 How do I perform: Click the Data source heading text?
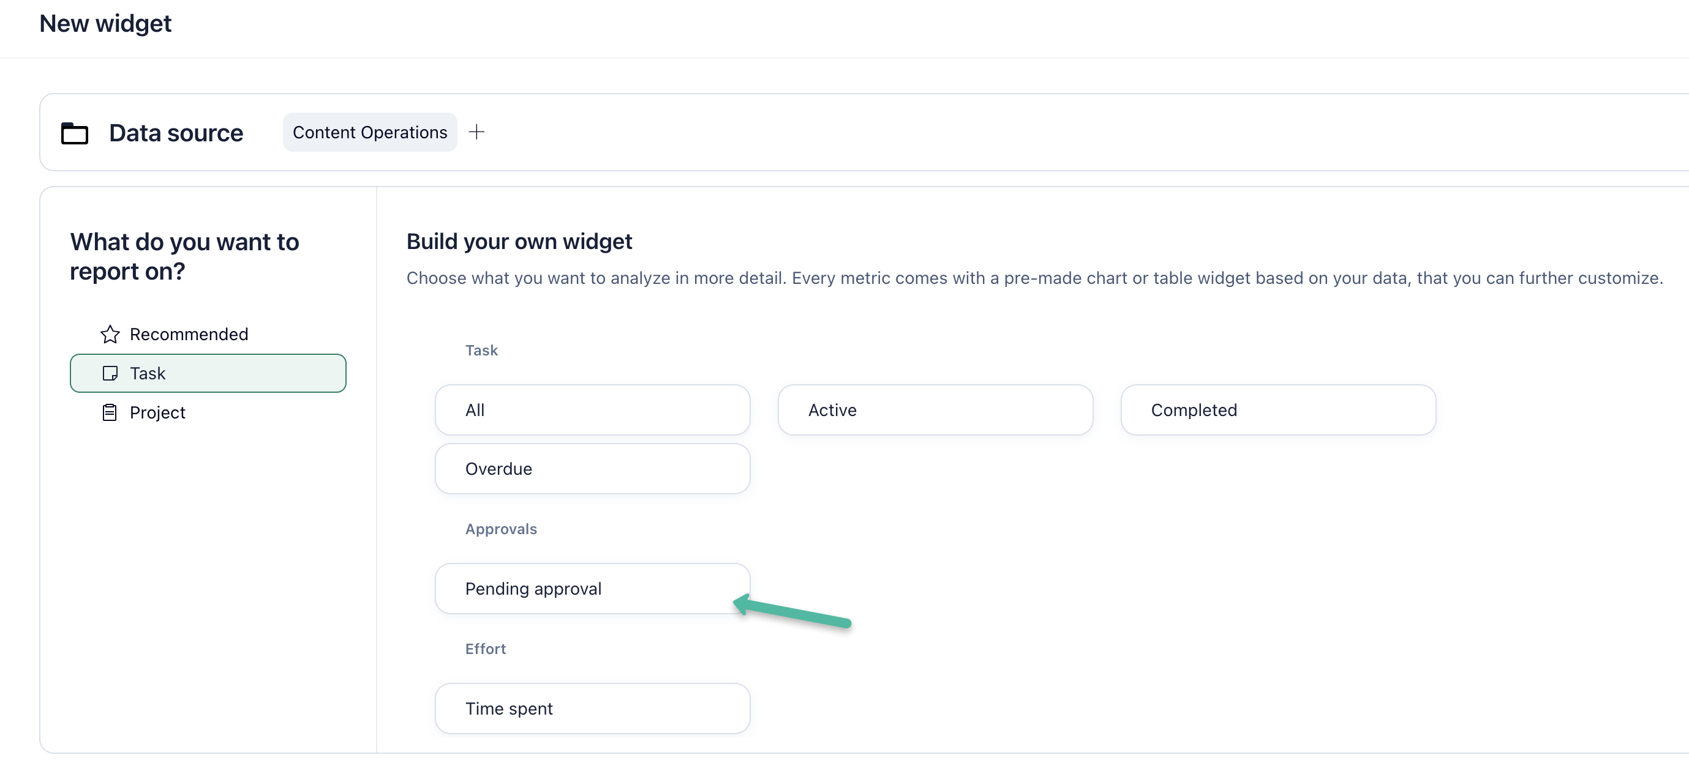(176, 133)
